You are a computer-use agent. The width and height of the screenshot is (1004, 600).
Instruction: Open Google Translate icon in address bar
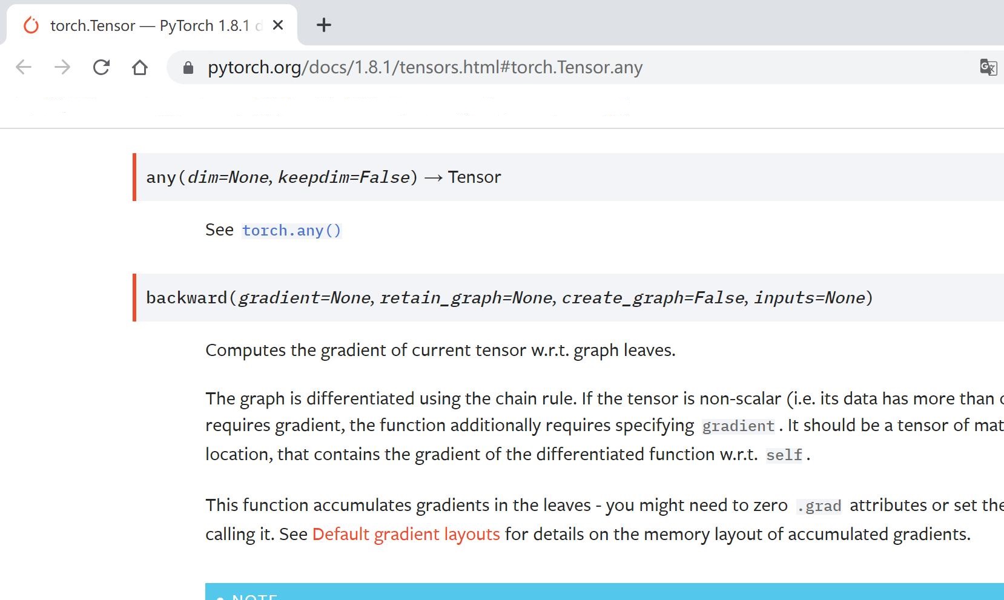[x=988, y=67]
